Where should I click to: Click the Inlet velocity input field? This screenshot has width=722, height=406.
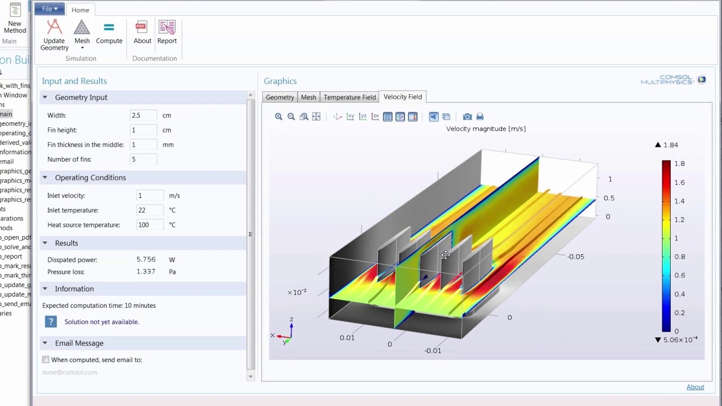(x=150, y=195)
